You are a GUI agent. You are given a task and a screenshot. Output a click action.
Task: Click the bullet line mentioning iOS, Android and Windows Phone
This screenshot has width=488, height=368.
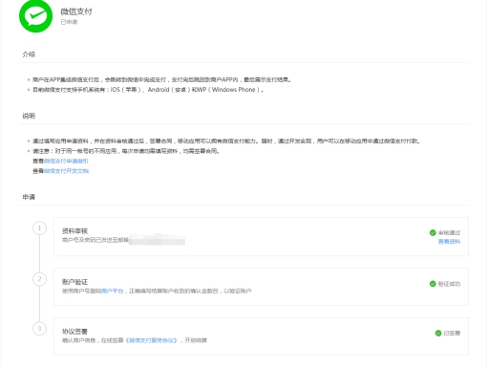148,90
